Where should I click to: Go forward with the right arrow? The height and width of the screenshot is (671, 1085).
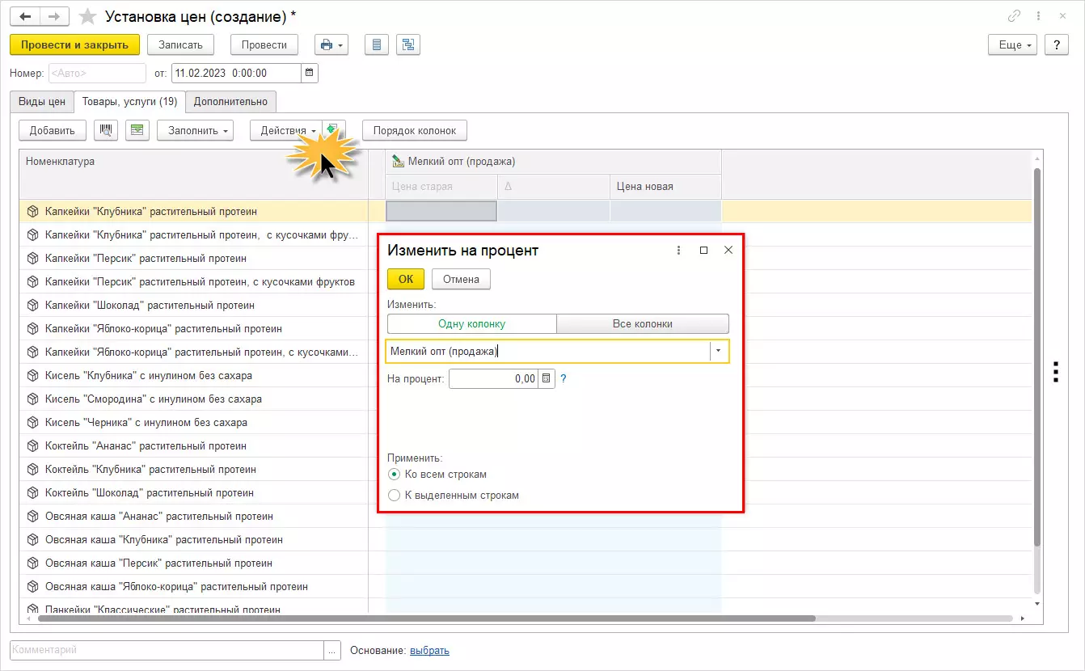[53, 16]
